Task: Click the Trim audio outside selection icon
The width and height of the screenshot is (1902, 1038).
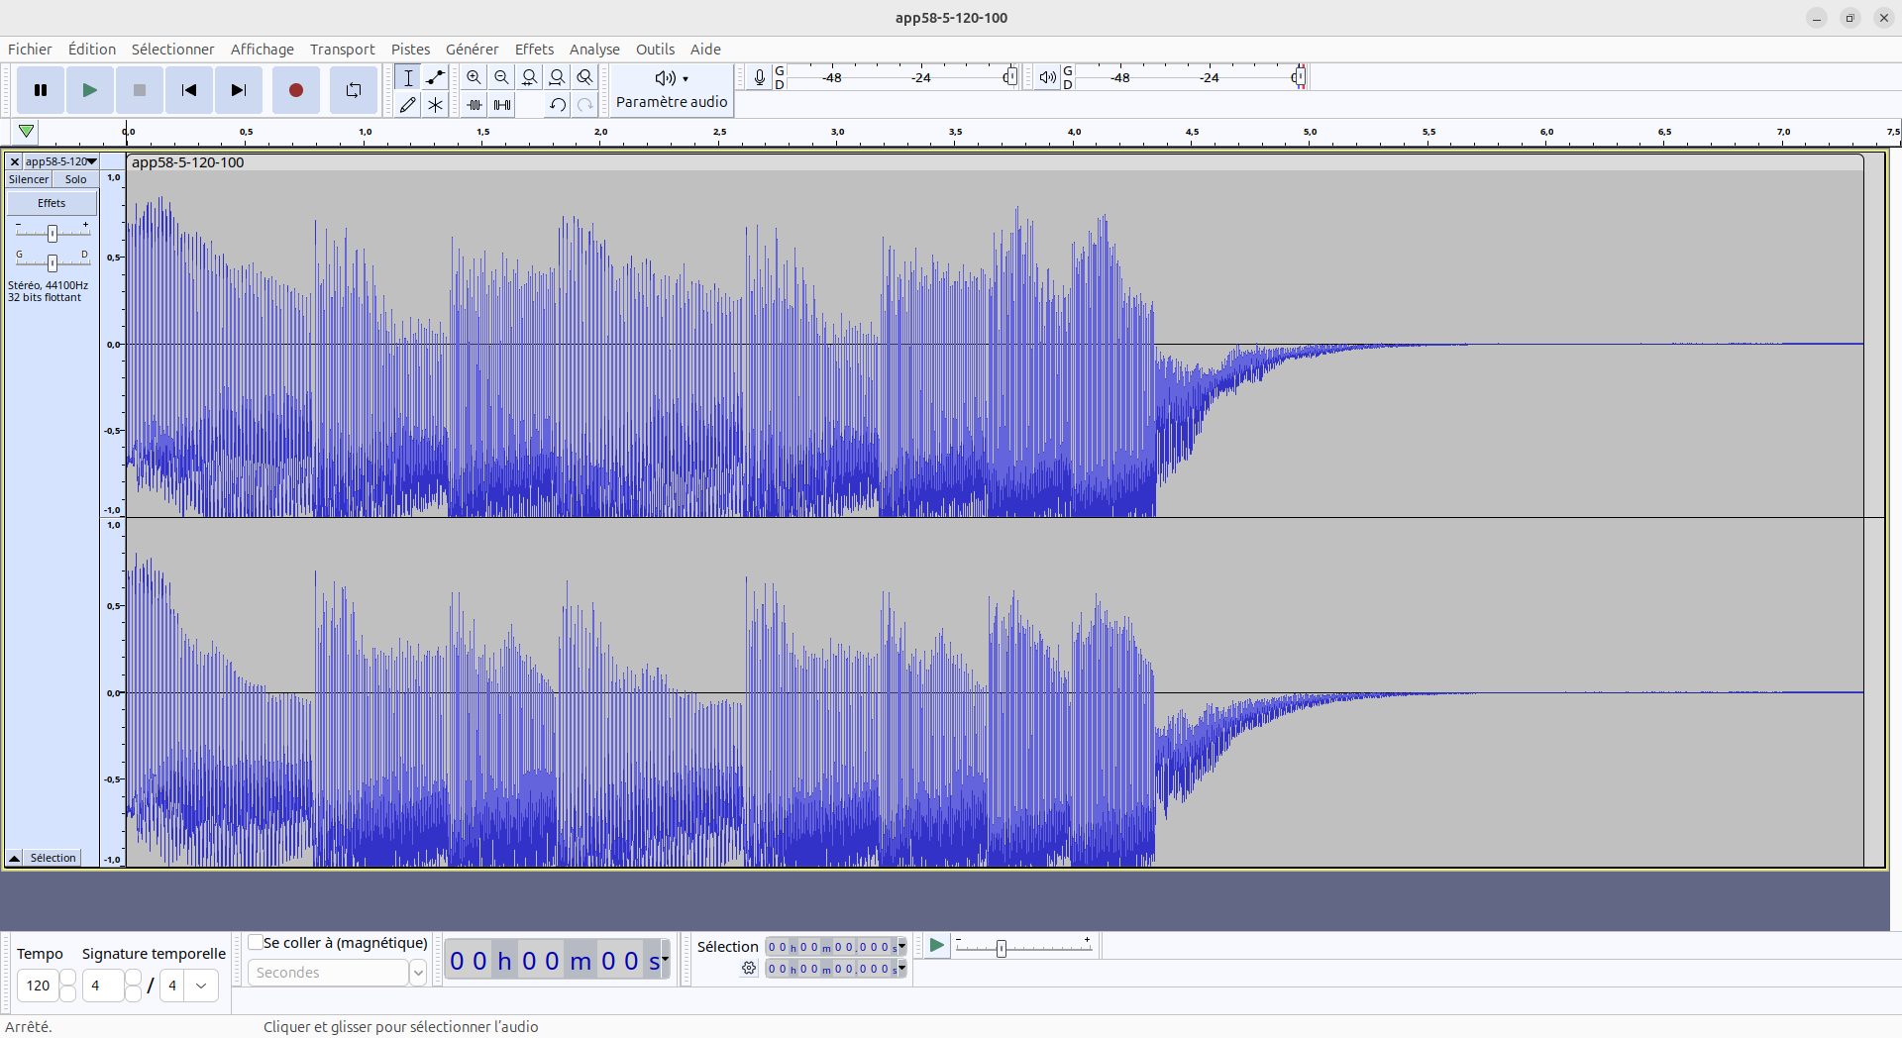Action: (475, 104)
